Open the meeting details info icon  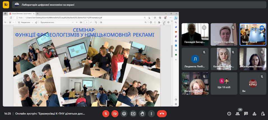tap(229, 114)
